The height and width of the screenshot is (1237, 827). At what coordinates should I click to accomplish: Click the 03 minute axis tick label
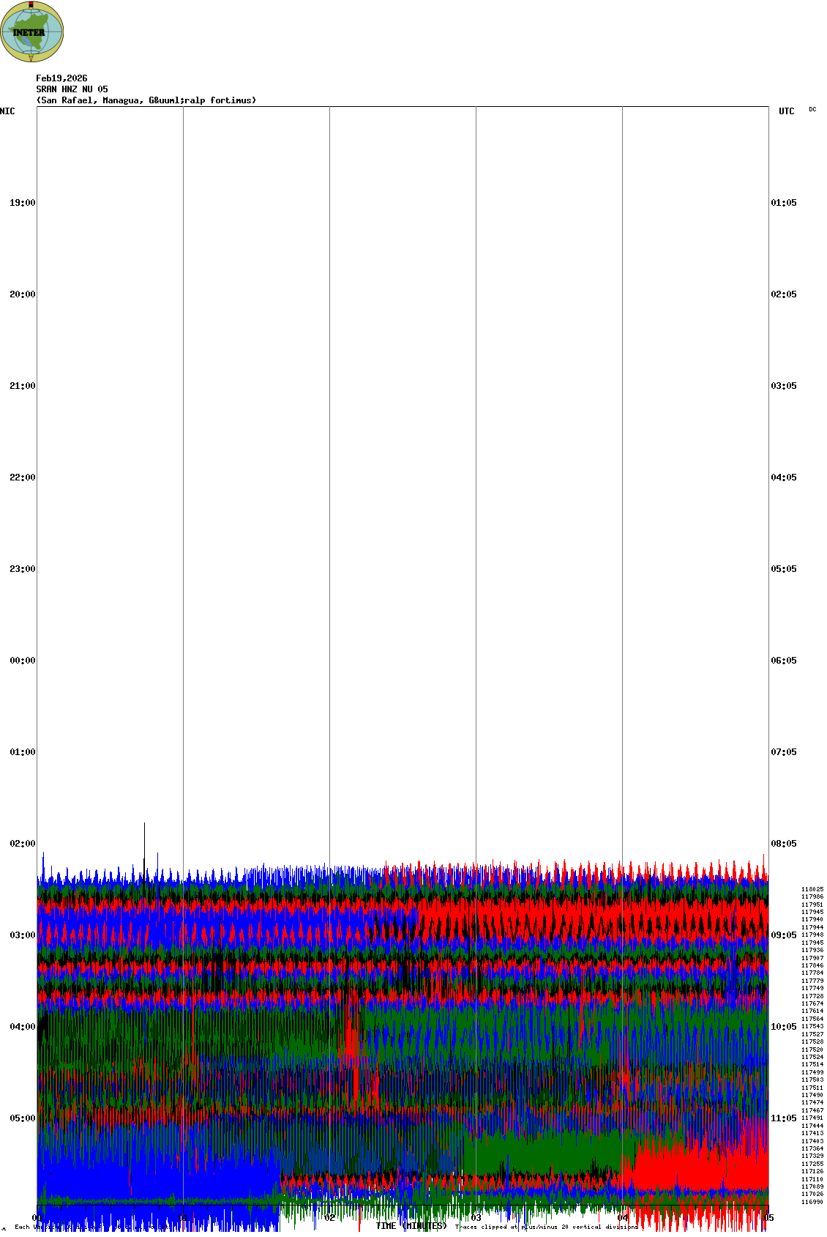point(476,1218)
